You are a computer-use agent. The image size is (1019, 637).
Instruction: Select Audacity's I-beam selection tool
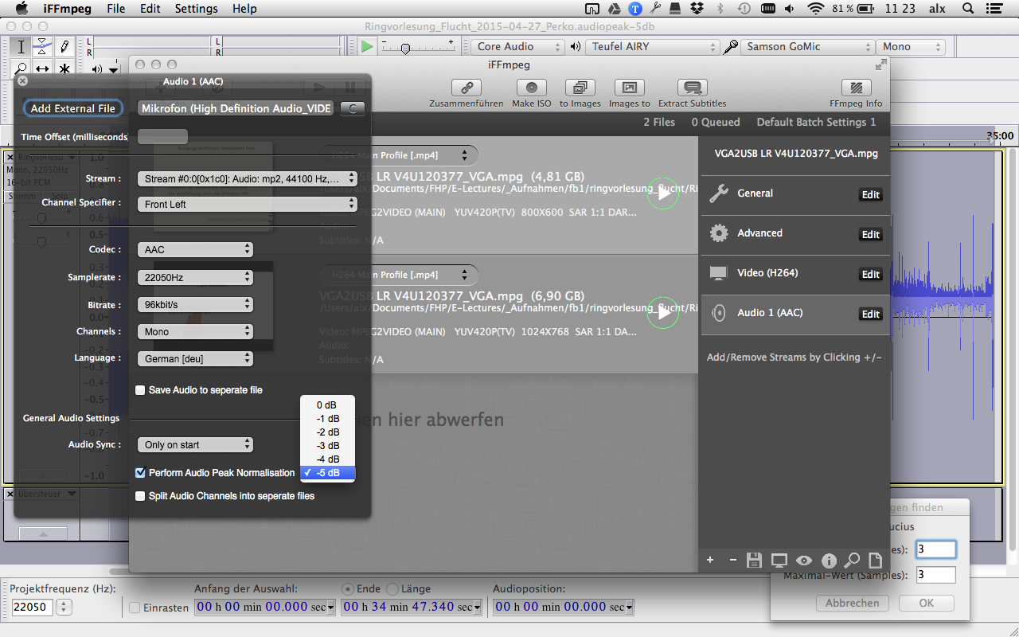coord(21,46)
